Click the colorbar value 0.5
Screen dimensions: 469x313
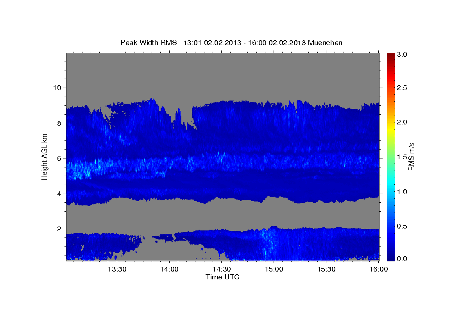(x=402, y=226)
